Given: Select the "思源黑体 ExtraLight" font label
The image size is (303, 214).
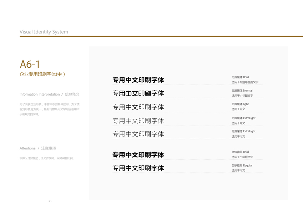Looking at the screenshot, I should 244,118.
